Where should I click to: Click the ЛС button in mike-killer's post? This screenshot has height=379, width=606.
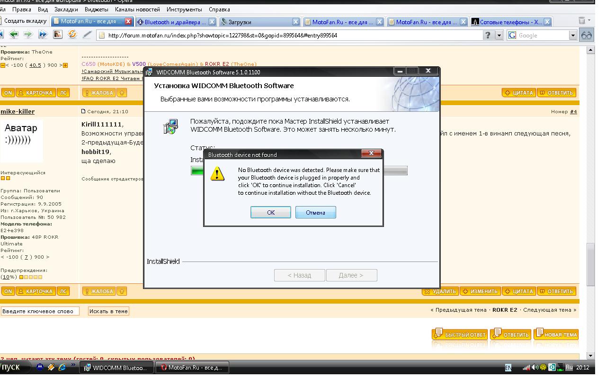63,291
